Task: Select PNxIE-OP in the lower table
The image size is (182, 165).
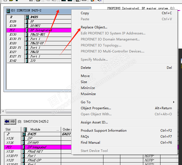Action: coord(34,160)
